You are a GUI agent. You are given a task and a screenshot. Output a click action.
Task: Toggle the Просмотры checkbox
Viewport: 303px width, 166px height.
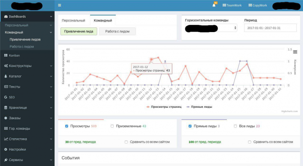[66, 126]
